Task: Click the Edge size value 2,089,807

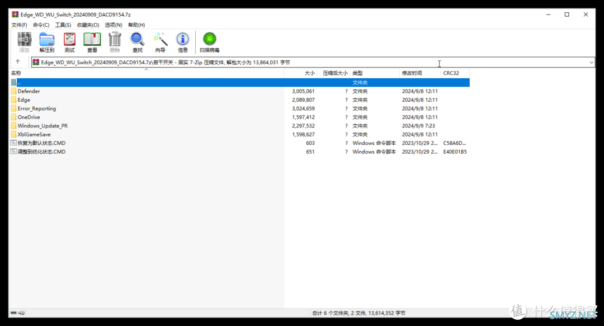Action: coord(303,100)
